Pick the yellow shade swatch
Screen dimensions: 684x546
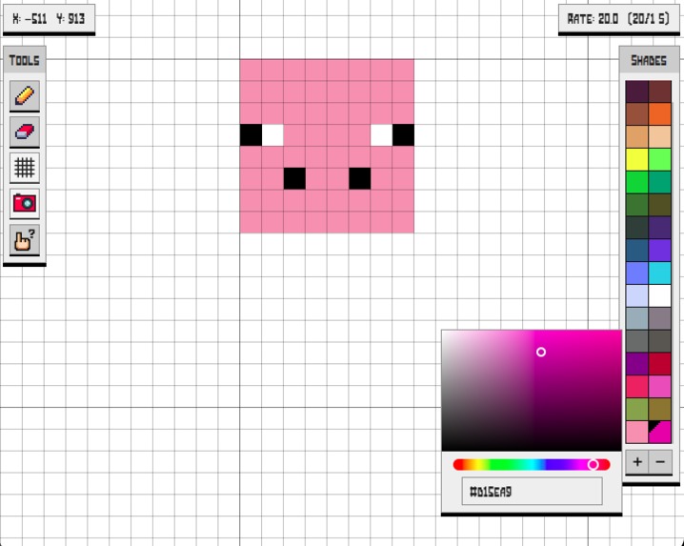(637, 159)
